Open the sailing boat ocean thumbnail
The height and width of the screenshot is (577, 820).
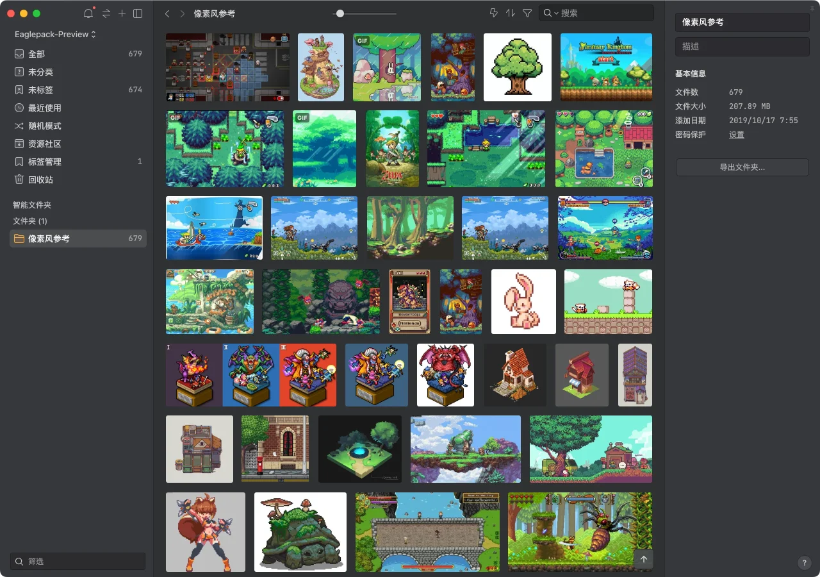214,228
